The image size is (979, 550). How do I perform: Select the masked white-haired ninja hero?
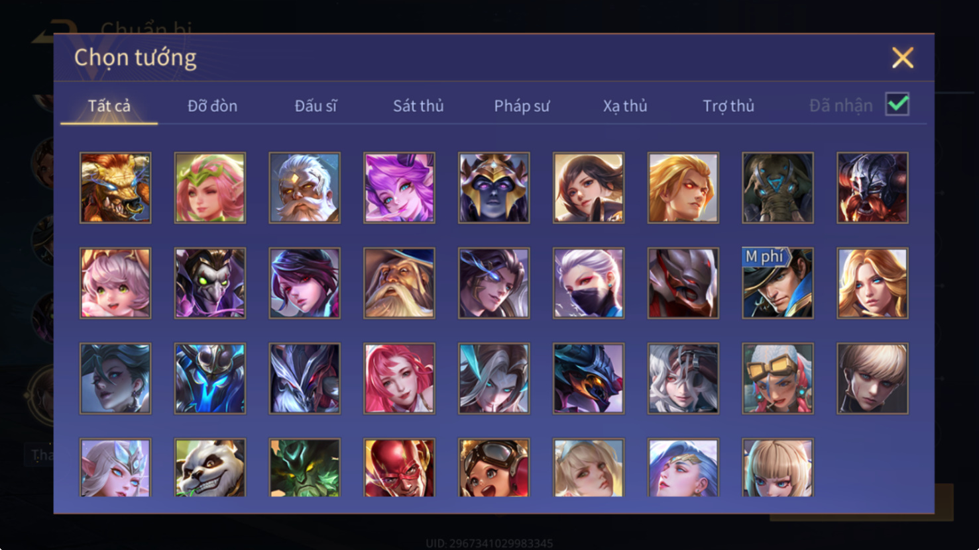click(x=589, y=283)
